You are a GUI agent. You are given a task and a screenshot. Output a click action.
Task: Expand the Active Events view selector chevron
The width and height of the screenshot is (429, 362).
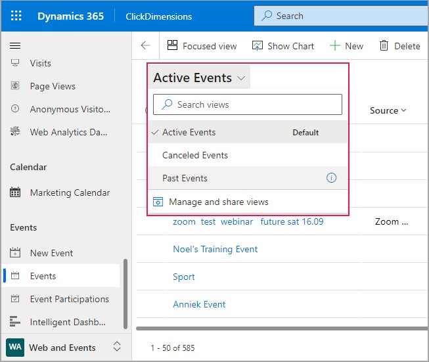(241, 78)
